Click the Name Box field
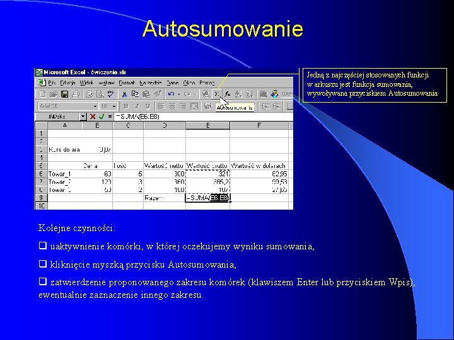 click(x=57, y=116)
